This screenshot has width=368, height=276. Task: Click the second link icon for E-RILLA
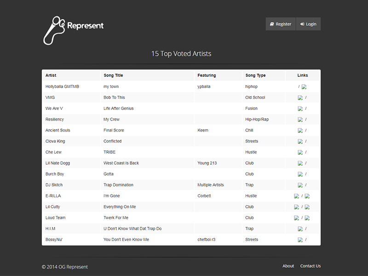[x=307, y=196]
